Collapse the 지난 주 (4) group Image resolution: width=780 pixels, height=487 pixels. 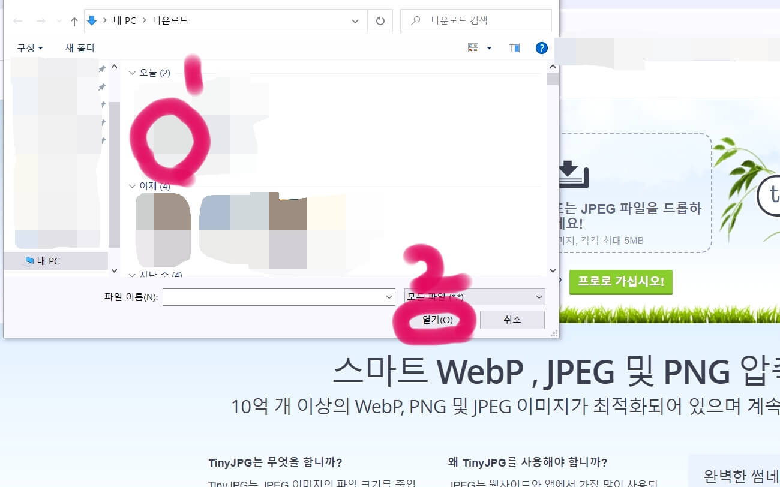(132, 275)
